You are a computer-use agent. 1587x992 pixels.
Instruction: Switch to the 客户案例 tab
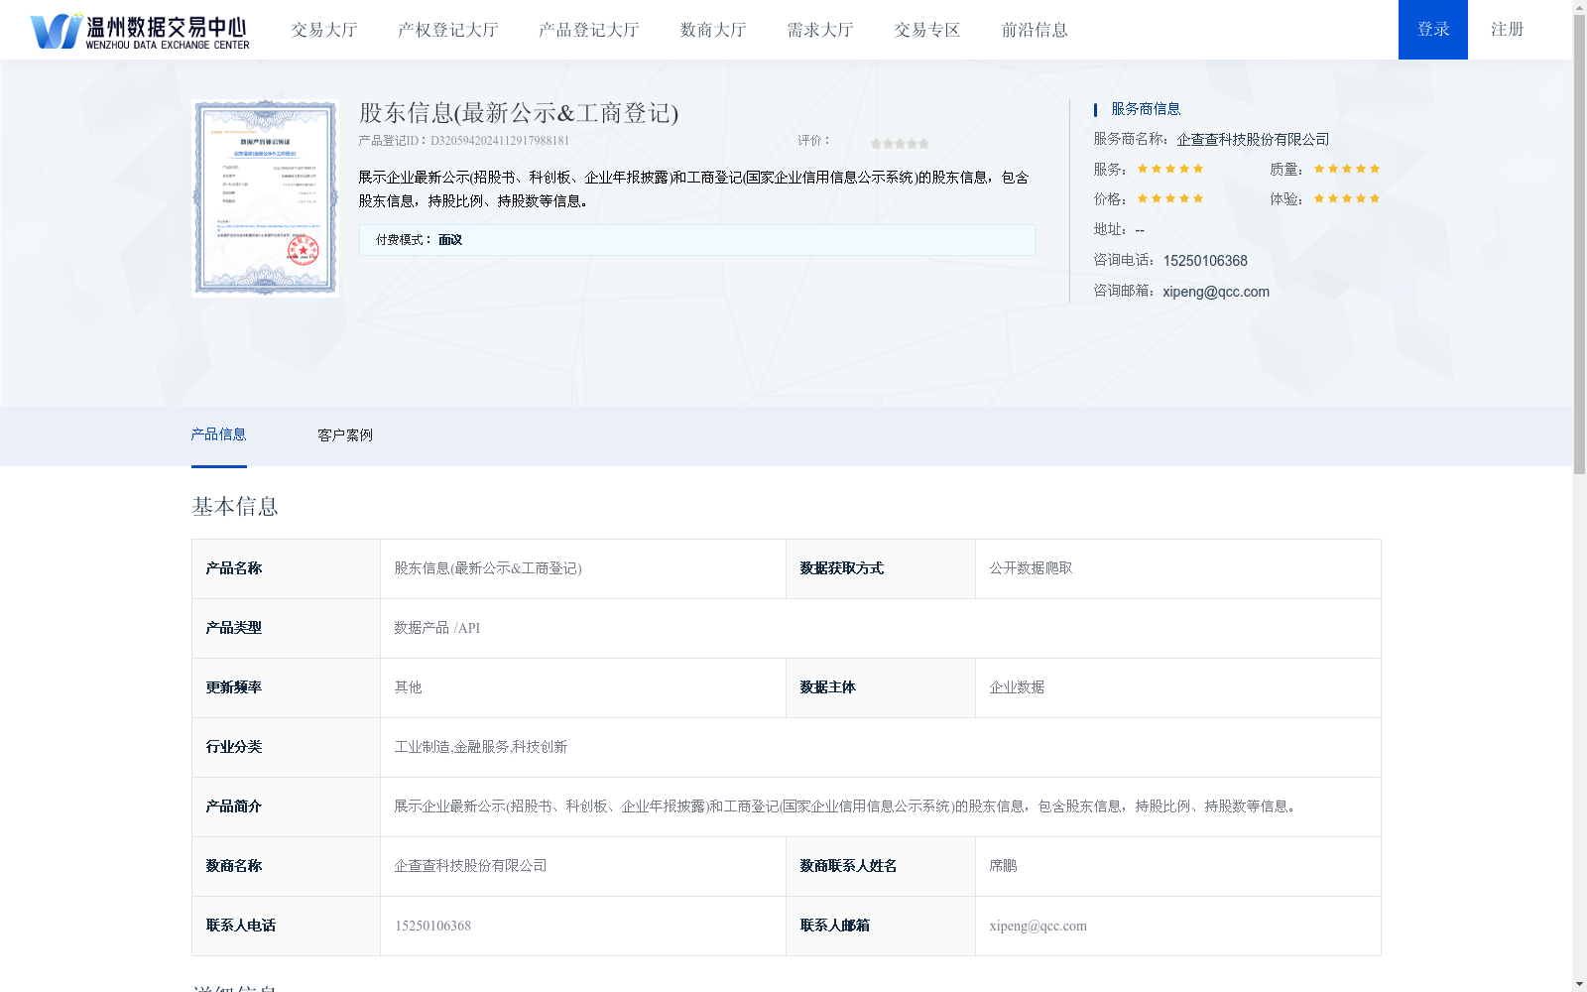coord(343,434)
